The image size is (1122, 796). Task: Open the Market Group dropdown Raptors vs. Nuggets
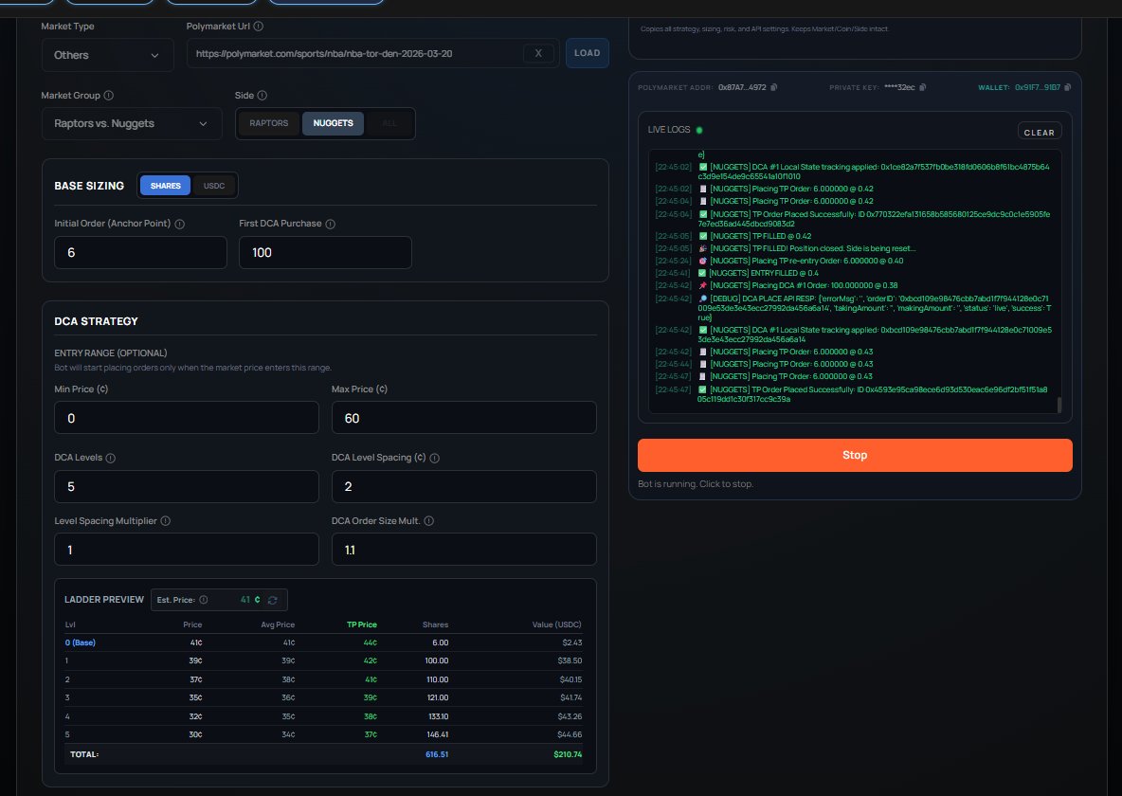[x=132, y=124]
